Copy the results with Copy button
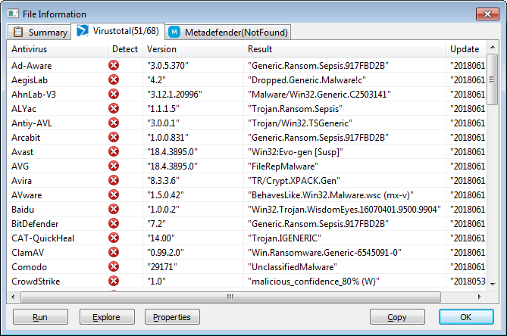This screenshot has width=507, height=336. [397, 317]
